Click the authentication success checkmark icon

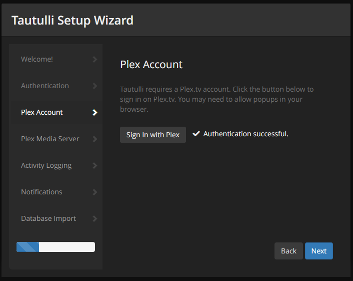click(196, 134)
